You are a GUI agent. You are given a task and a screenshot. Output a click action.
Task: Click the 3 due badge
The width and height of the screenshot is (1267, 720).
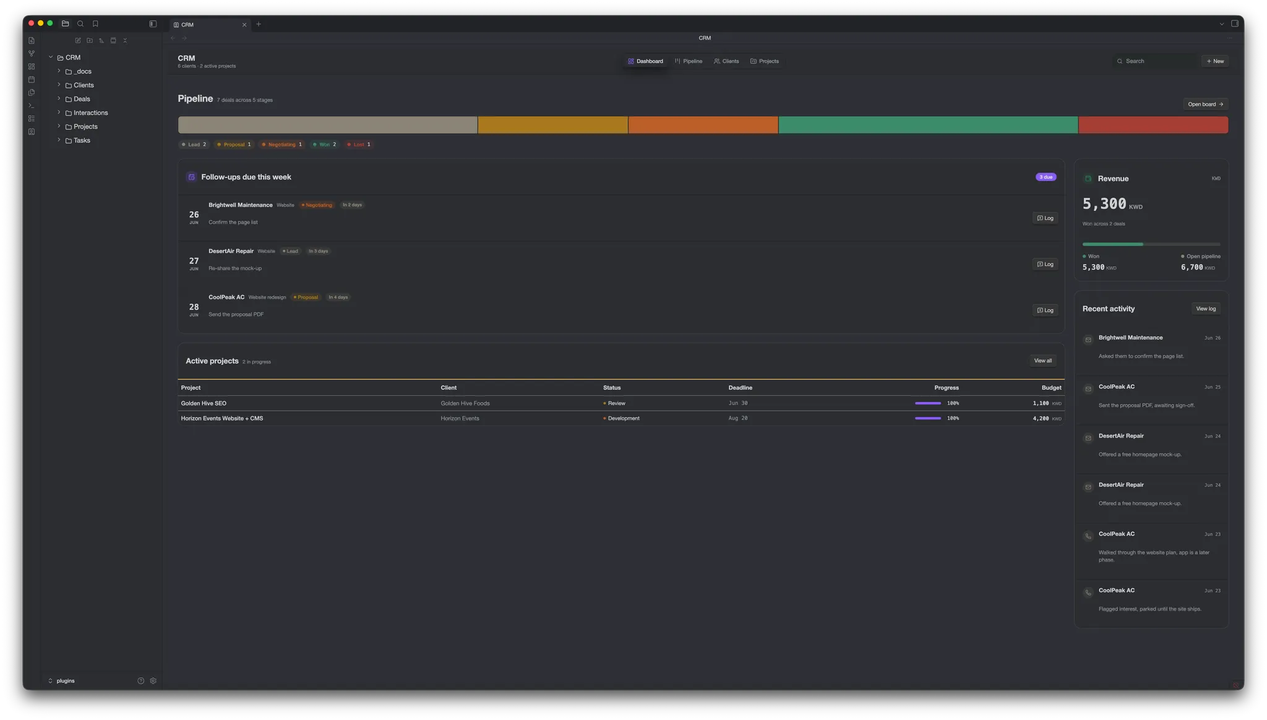(1046, 177)
